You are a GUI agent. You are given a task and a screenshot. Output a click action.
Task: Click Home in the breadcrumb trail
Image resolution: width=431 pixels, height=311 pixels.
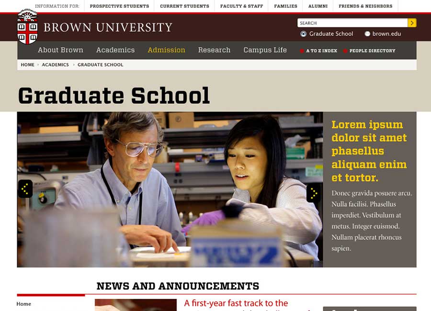tap(27, 65)
